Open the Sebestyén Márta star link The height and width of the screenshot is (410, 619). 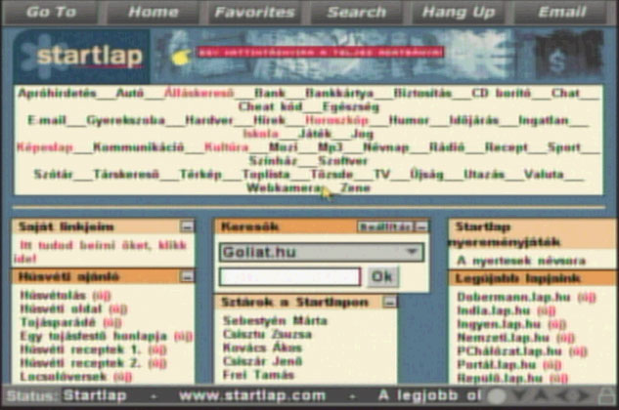pos(275,320)
